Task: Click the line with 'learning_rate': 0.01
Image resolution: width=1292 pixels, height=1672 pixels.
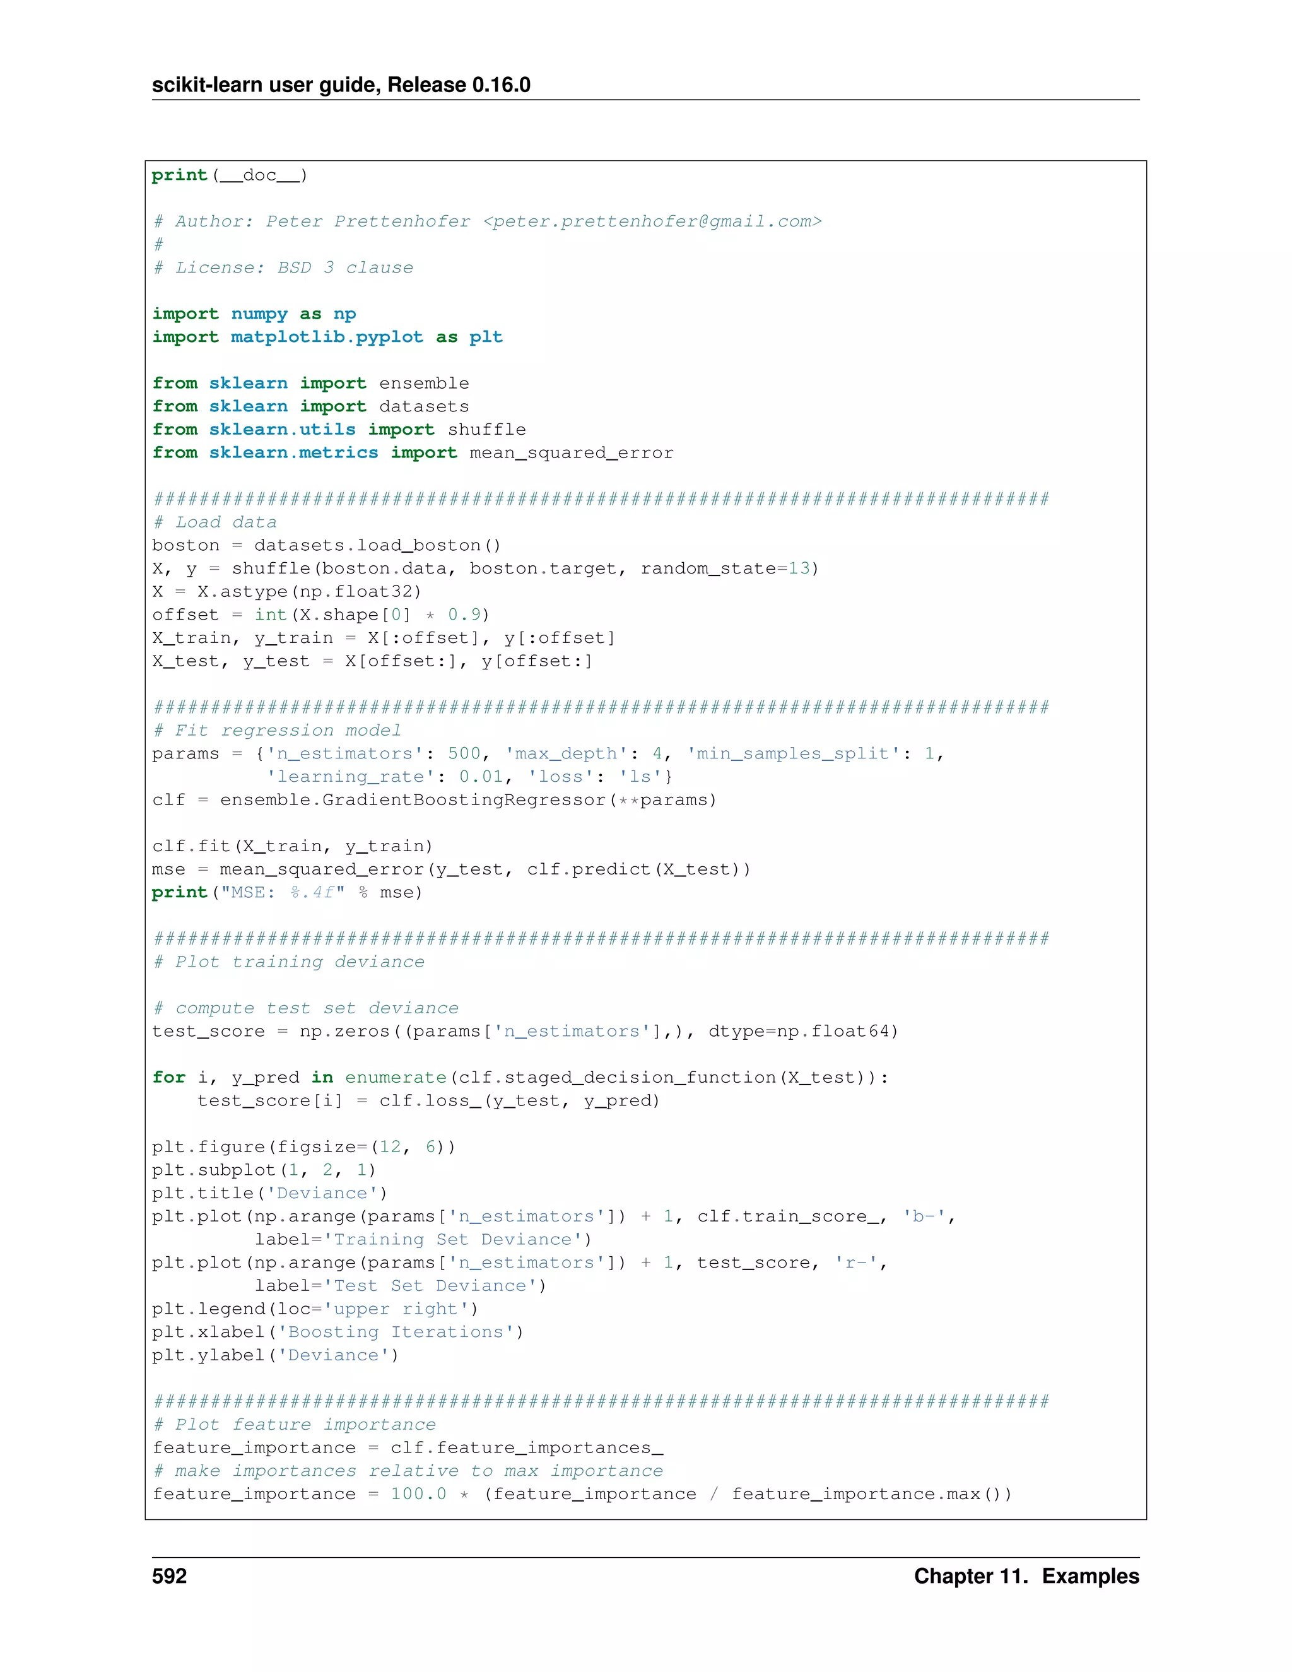Action: click(469, 776)
